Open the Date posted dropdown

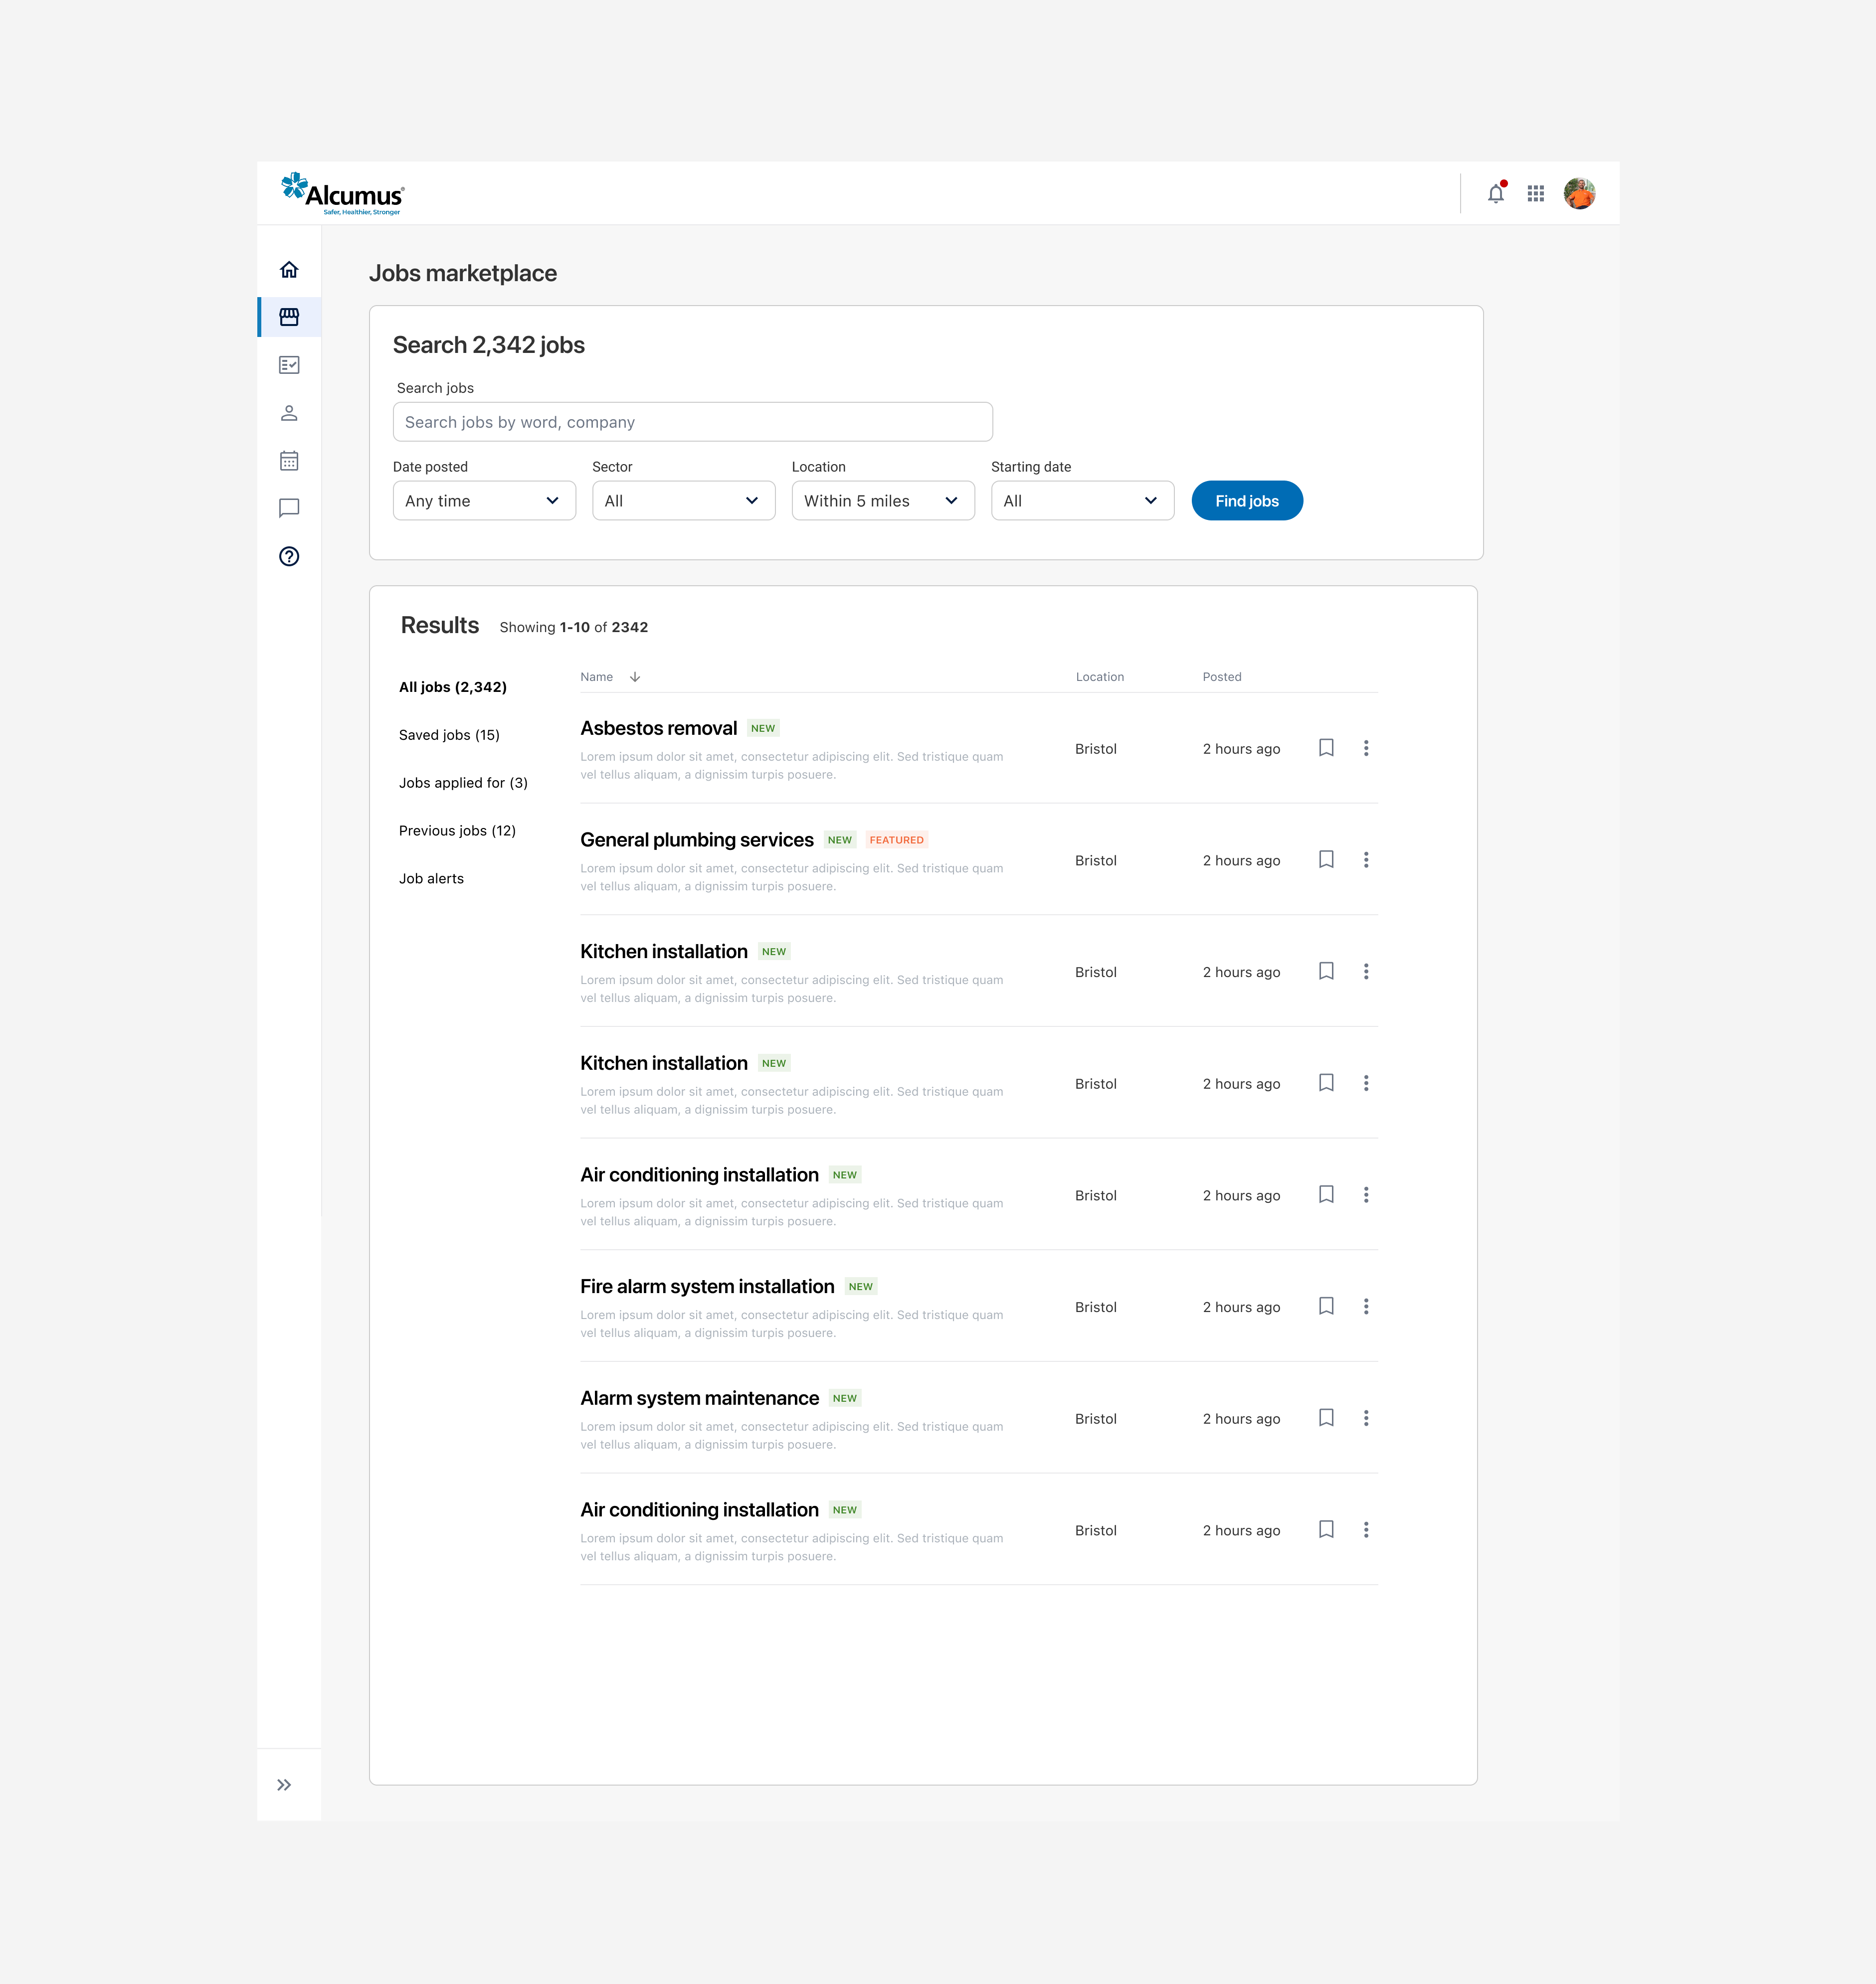click(484, 501)
